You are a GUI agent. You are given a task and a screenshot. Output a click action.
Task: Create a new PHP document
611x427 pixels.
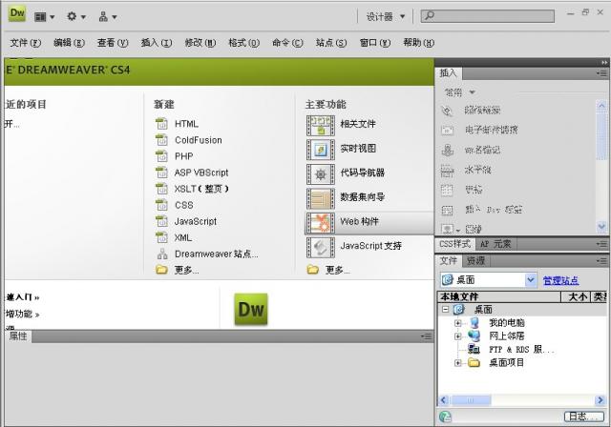click(175, 156)
